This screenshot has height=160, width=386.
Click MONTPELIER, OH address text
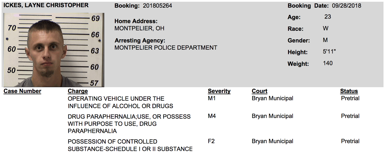[x=139, y=28]
